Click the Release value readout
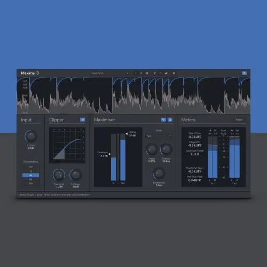The height and width of the screenshot is (267, 267). pos(166,161)
